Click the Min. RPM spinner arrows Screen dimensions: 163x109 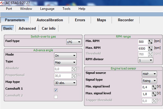click(x=150, y=42)
